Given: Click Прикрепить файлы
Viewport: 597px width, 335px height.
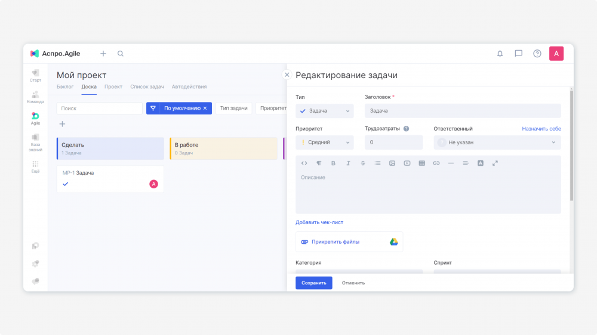Looking at the screenshot, I should (x=336, y=242).
